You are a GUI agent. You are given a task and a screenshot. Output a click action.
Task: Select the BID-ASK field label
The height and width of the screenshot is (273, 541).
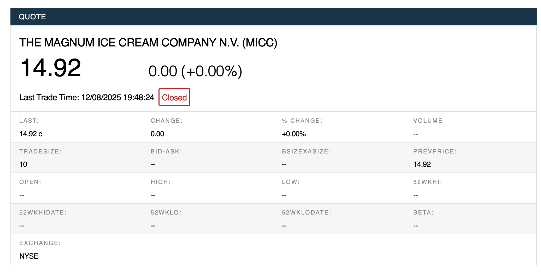tap(166, 151)
